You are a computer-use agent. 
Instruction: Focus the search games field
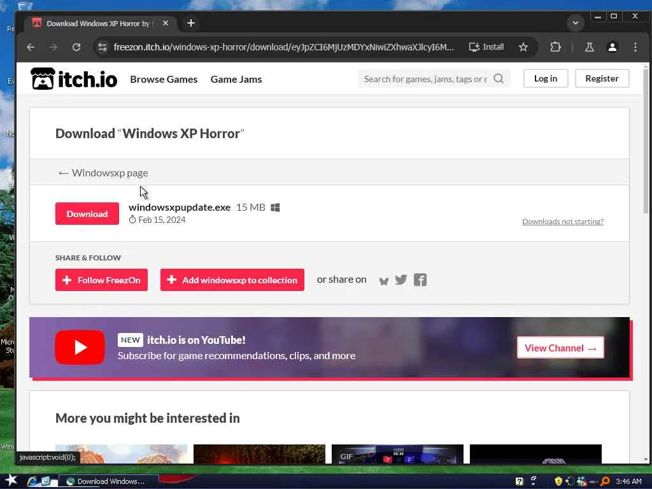425,78
